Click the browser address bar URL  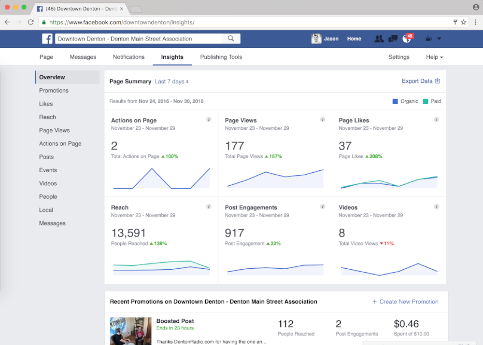tap(122, 22)
